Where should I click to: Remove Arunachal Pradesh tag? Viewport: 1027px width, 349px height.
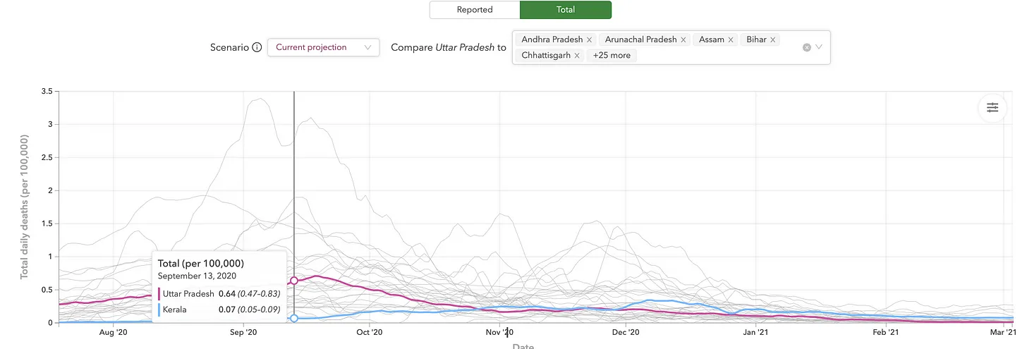click(683, 39)
